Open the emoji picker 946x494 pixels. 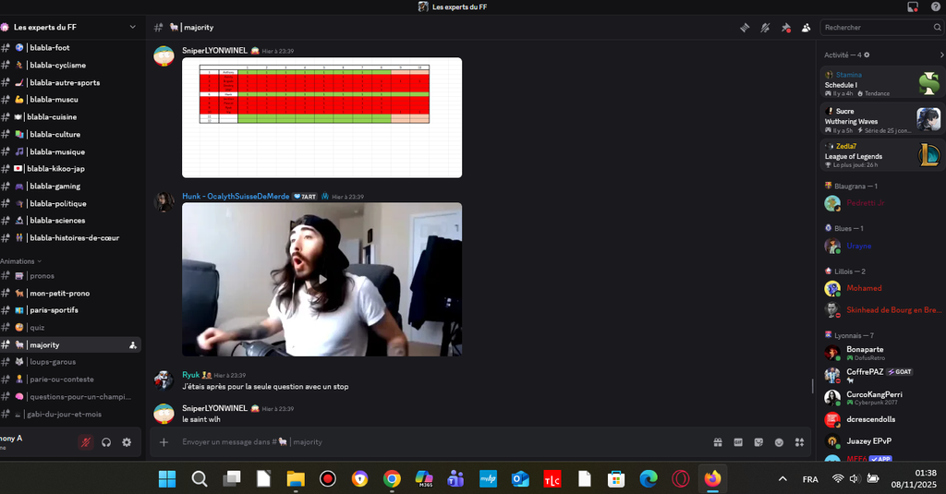click(779, 442)
